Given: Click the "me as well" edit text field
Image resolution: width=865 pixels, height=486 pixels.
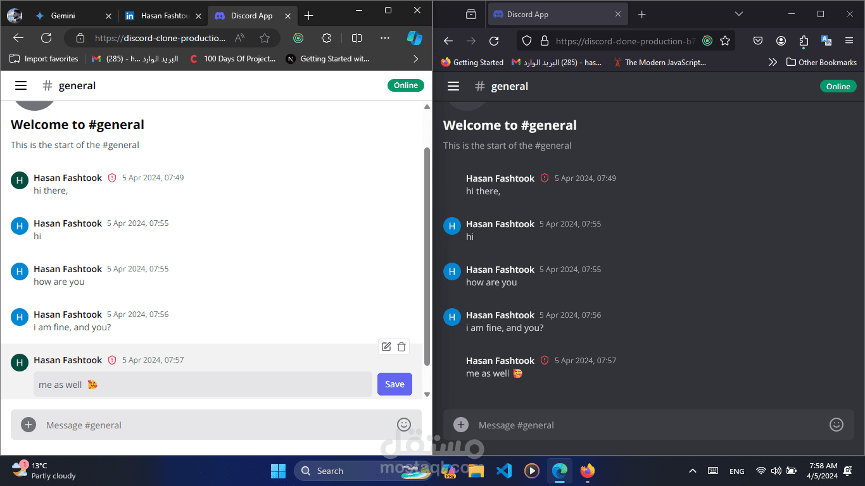Looking at the screenshot, I should [203, 384].
